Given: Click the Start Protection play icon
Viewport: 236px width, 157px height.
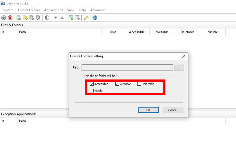Looking at the screenshot, I should 4,18.
